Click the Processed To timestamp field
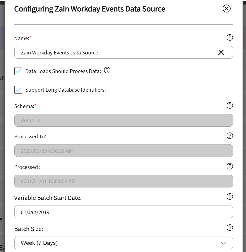Screen dimensions: 246x252 123,151
